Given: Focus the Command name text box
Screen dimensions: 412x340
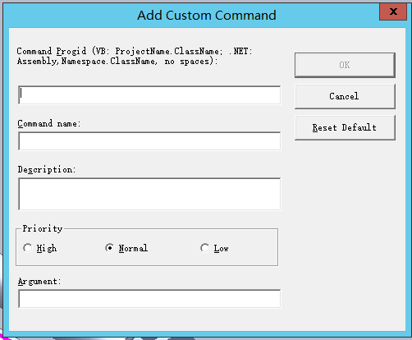Looking at the screenshot, I should click(149, 141).
